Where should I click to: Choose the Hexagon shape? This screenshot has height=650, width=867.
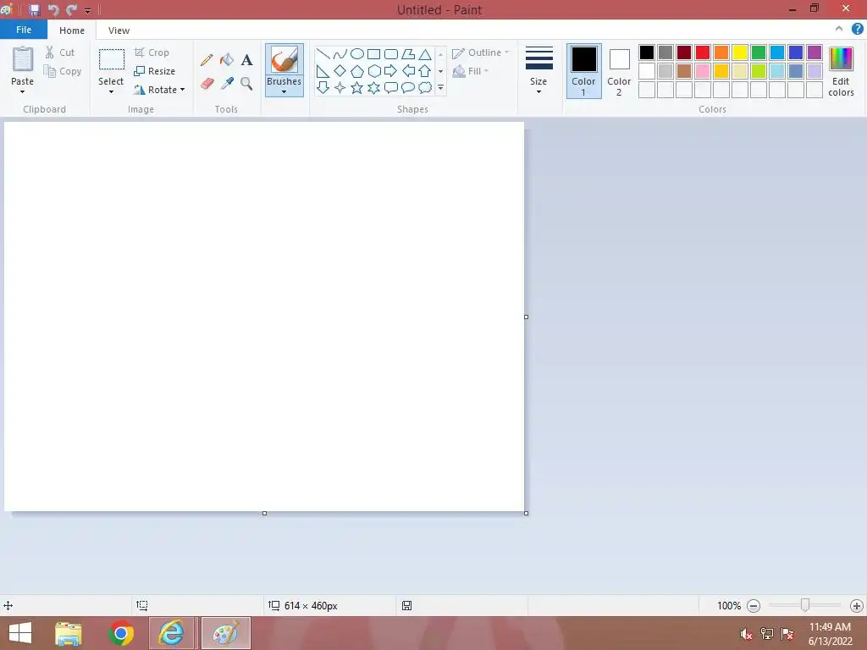[x=373, y=71]
